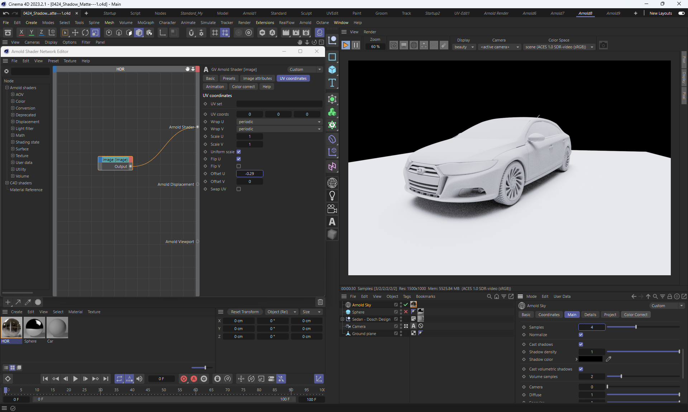Expand the Texture shader category

(13, 156)
